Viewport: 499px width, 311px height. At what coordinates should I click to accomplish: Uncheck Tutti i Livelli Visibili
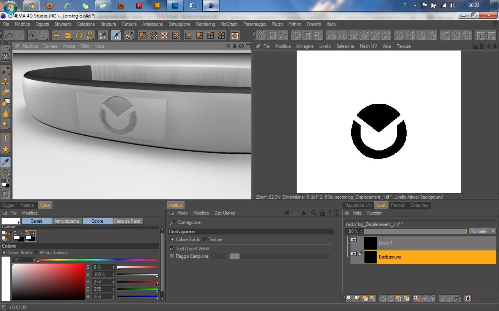(172, 248)
